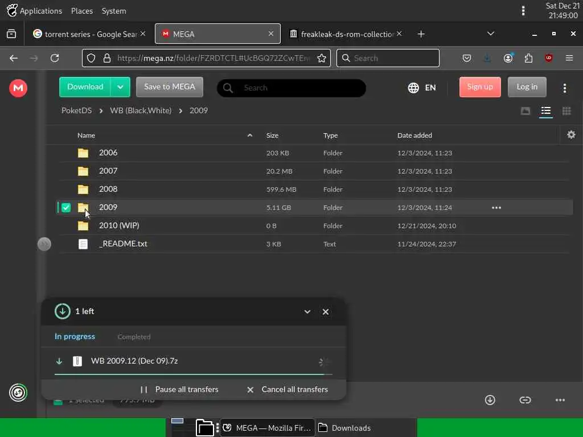
Task: Click the Firefox URL address bar
Action: click(x=206, y=58)
